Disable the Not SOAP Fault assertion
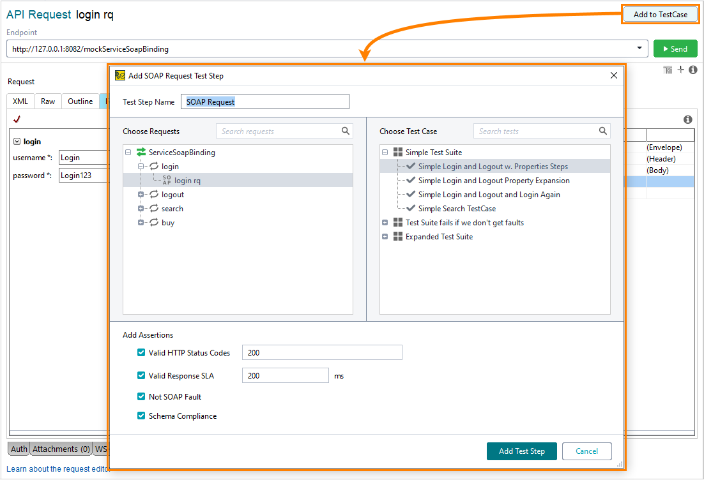Screen dimensions: 704x480 (141, 396)
